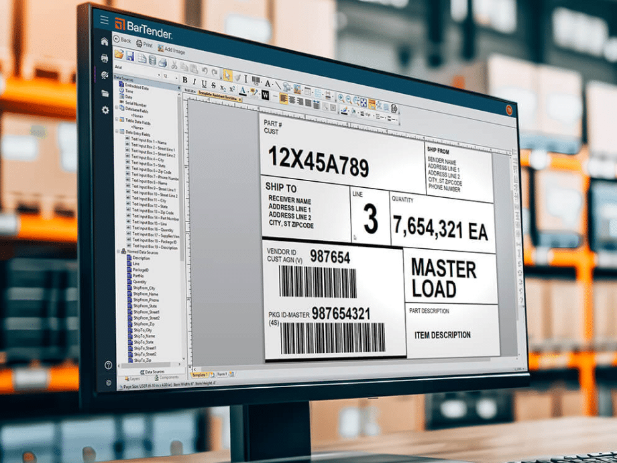This screenshot has width=617, height=463.
Task: Select Embedded Data in data sources
Action: click(133, 87)
